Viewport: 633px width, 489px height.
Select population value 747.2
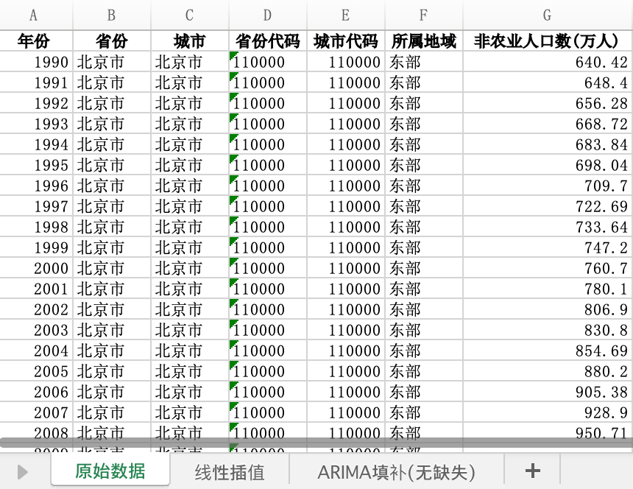tap(548, 247)
